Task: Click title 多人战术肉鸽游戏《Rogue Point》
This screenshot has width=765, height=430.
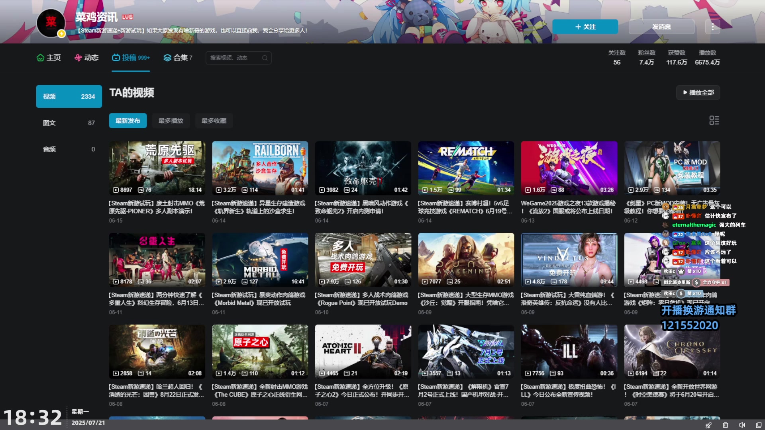Action: [362, 299]
